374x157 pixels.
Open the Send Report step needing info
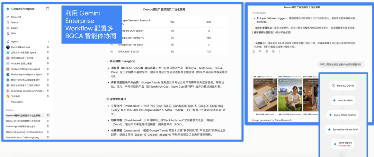tap(342, 144)
